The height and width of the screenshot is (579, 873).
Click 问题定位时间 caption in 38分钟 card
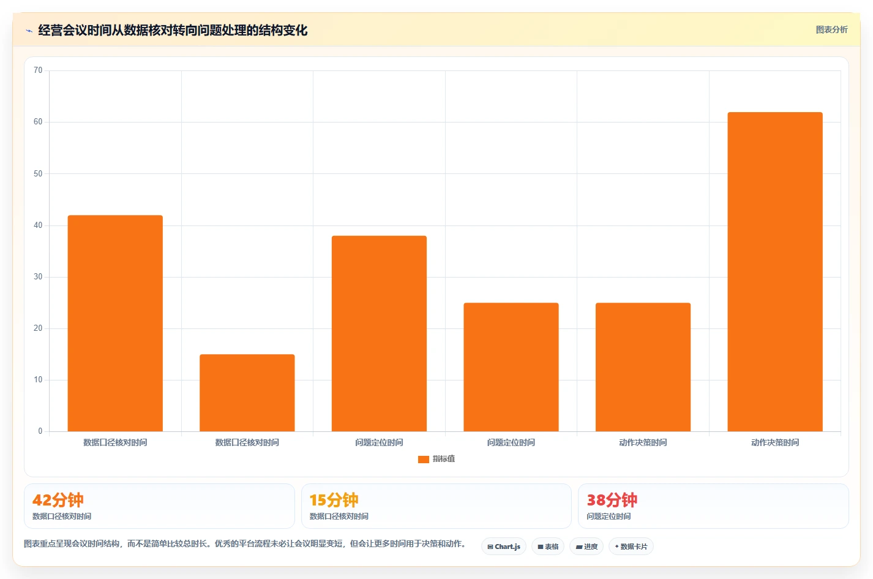click(609, 517)
